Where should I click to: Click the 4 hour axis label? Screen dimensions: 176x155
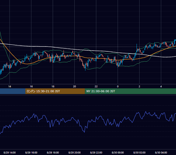pyautogui.click(x=161, y=87)
